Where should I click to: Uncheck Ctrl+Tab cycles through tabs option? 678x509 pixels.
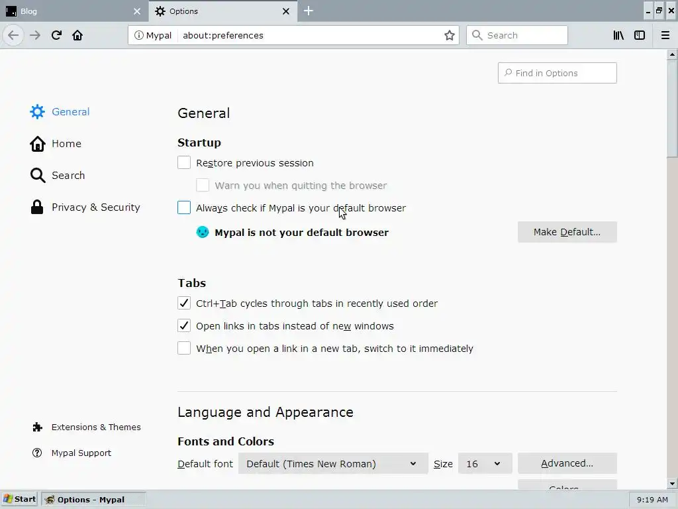tap(184, 303)
